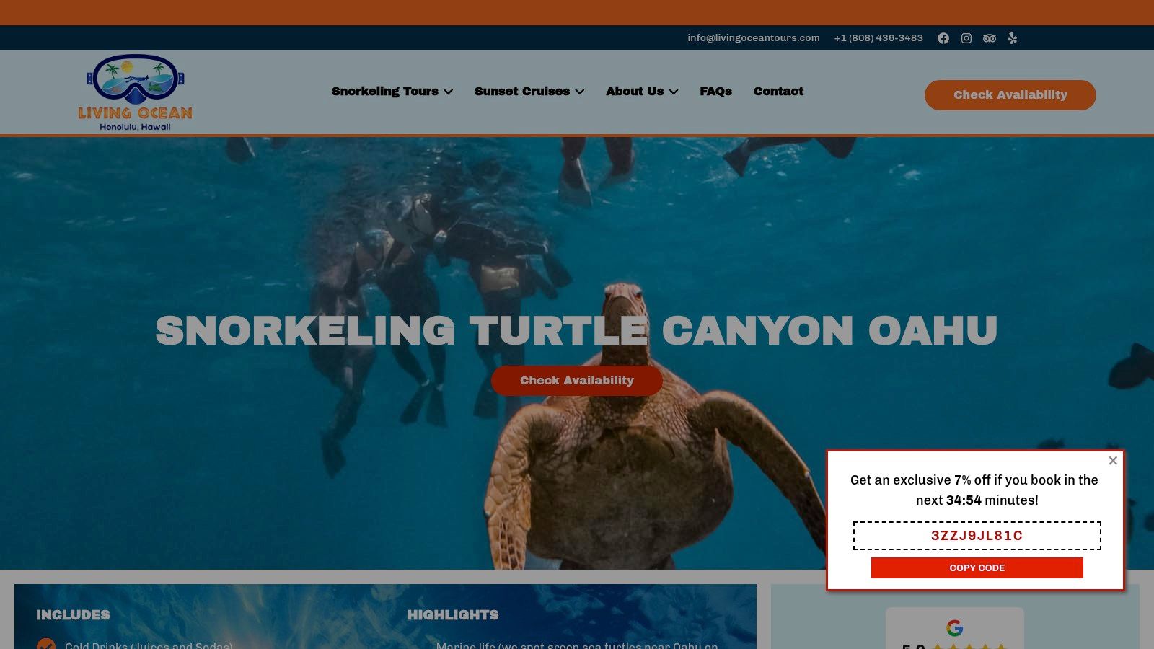Open the TripAdvisor social icon
Viewport: 1154px width, 649px height.
pyautogui.click(x=990, y=38)
